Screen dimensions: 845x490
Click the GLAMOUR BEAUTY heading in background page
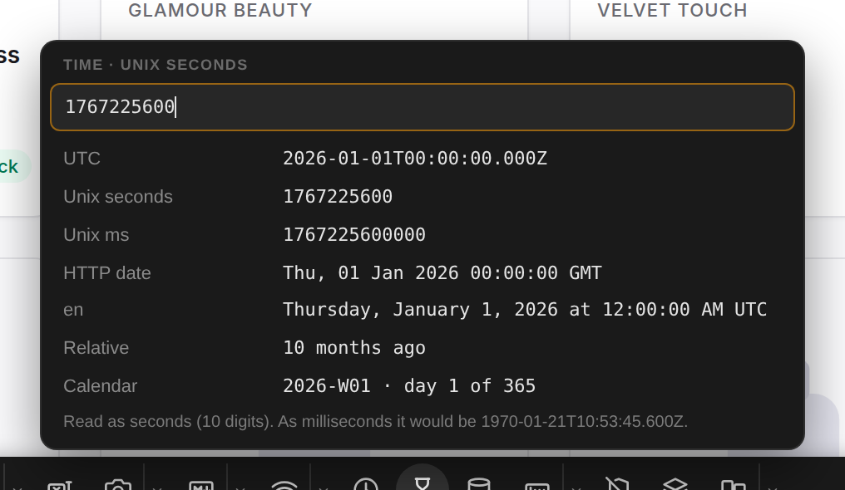tap(220, 10)
